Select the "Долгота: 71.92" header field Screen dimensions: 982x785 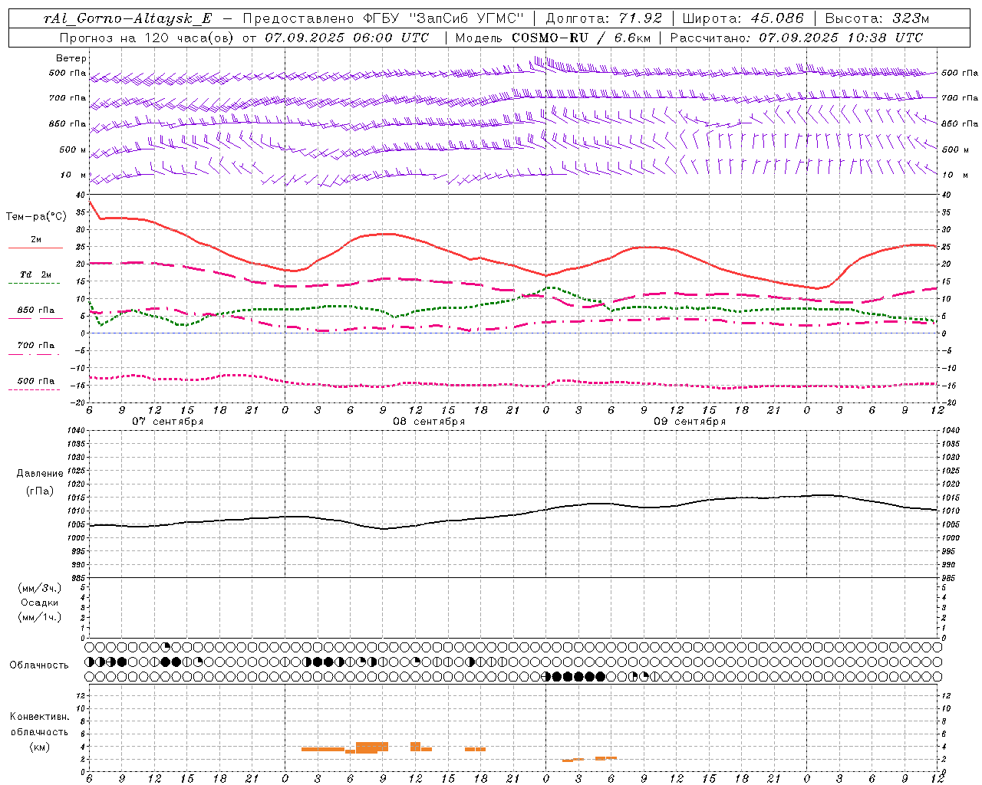click(x=604, y=18)
